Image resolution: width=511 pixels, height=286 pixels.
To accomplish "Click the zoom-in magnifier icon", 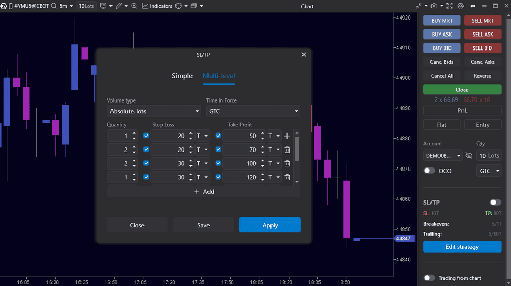I will click(134, 6).
